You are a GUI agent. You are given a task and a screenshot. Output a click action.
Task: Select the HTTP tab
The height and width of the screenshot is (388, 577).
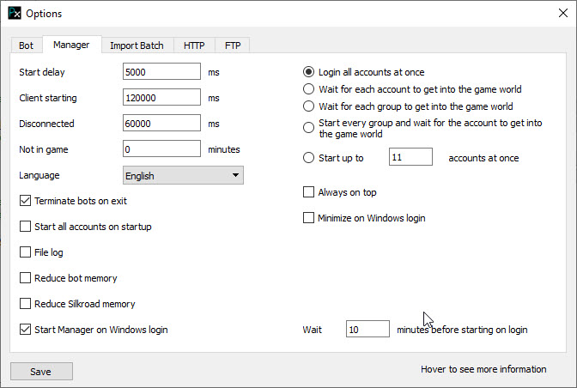(x=194, y=45)
